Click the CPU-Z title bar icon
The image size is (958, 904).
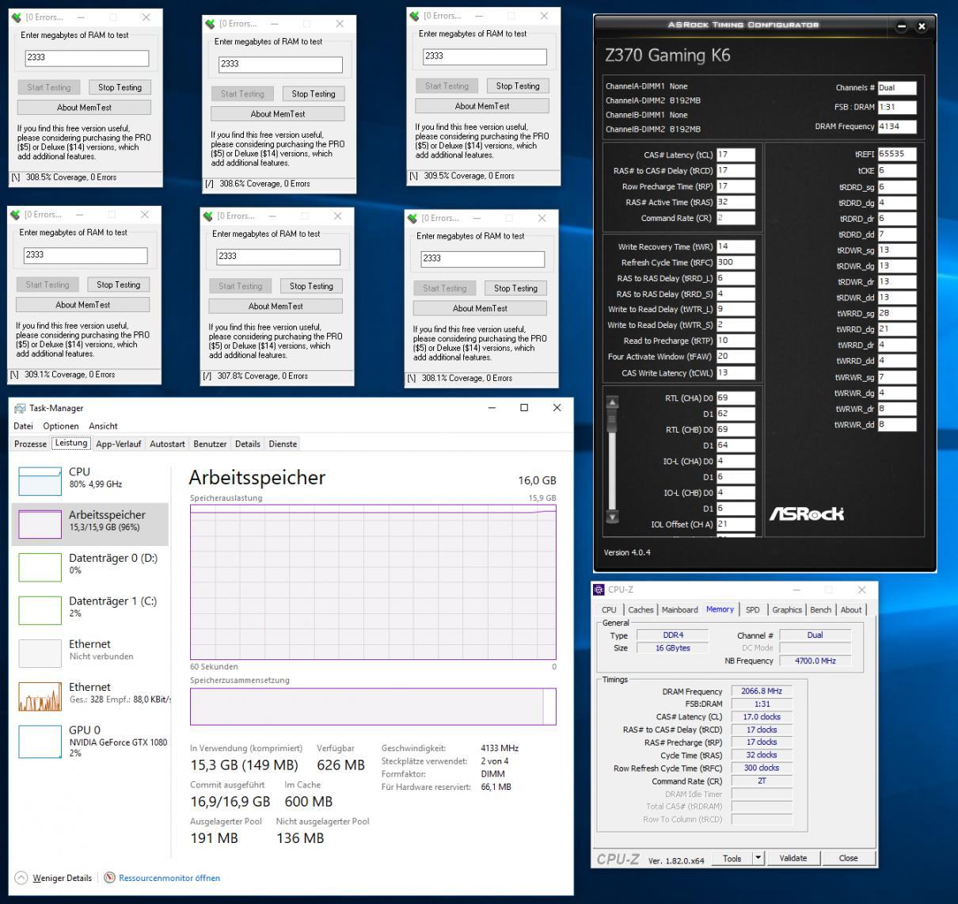(x=600, y=589)
